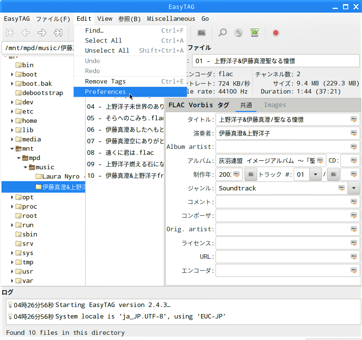Image resolution: width=362 pixels, height=340 pixels.
Task: Apply title to selected files Abc icon
Action: click(354, 119)
